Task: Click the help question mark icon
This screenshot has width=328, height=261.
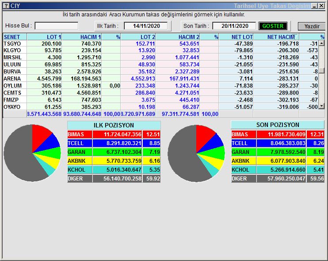Action: click(7, 6)
